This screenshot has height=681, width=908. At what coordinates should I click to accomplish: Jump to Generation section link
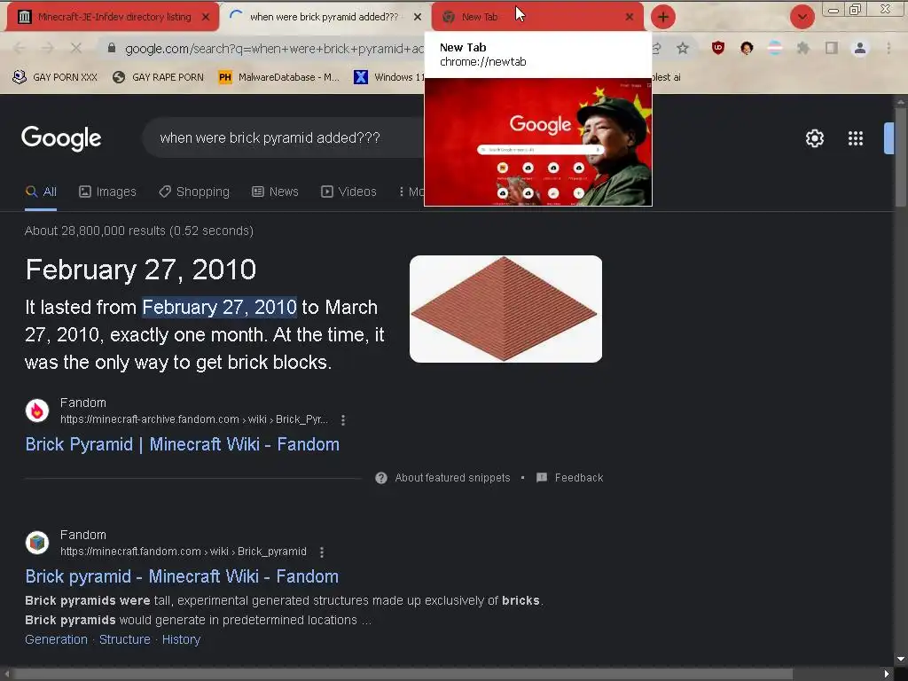56,639
